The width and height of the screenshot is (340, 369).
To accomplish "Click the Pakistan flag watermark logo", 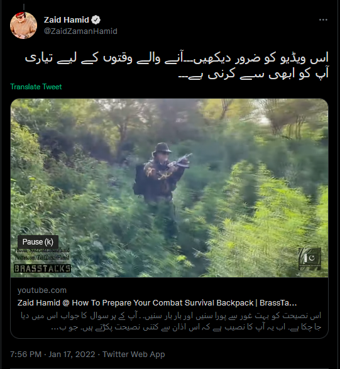I will 310,258.
